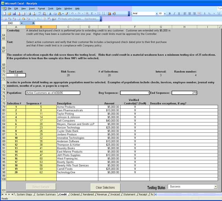The image size is (222, 201).
Task: Click the Center alignment icon
Action: [x=189, y=13]
